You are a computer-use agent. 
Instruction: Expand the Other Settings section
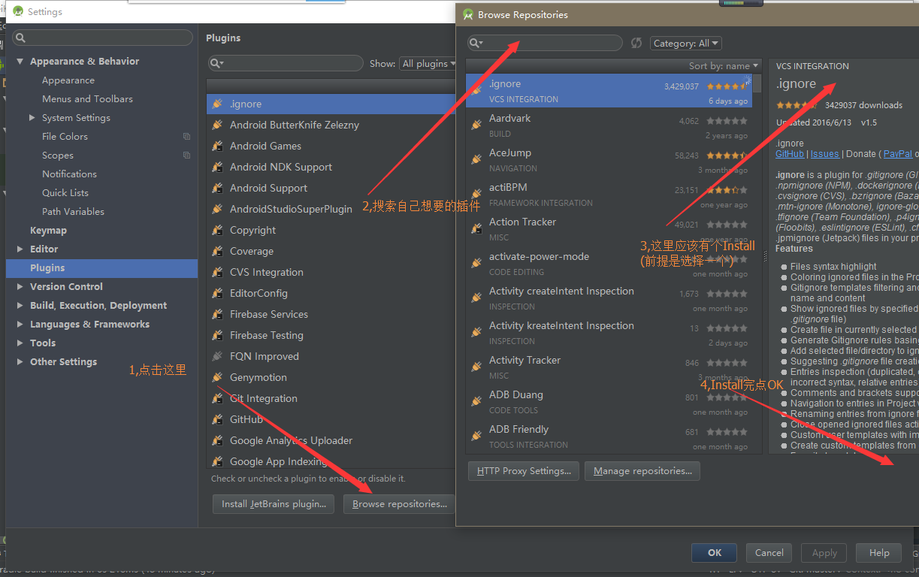point(20,362)
